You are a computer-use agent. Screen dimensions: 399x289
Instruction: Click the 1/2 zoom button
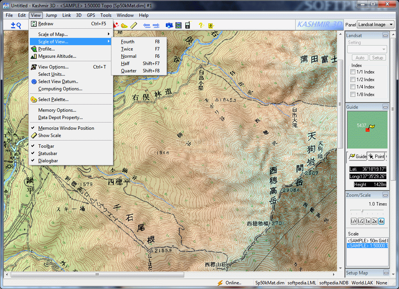361,221
